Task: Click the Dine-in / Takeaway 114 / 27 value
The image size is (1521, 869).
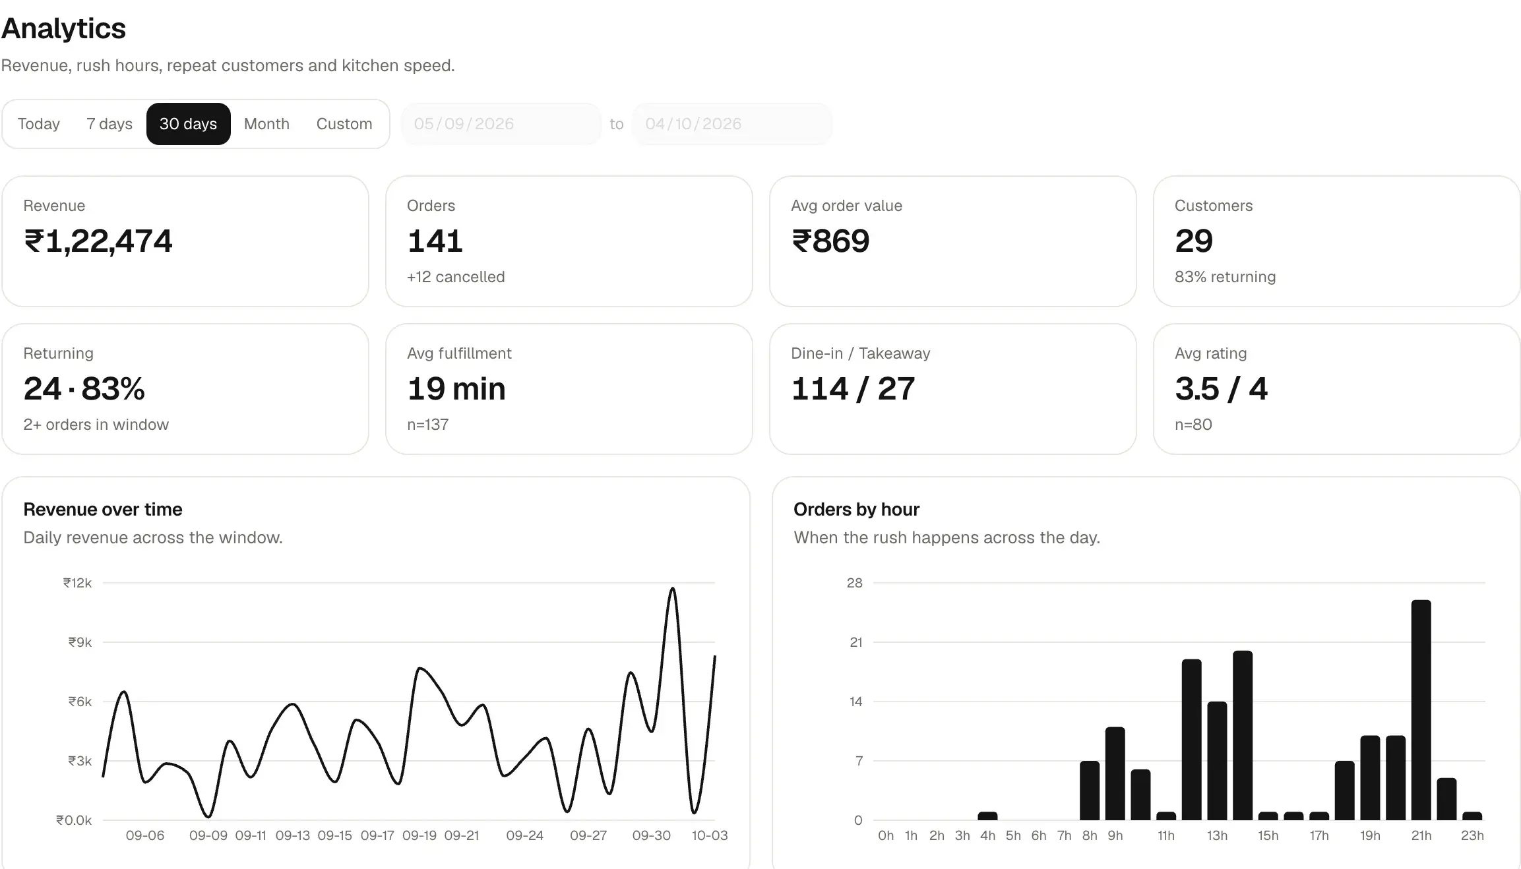Action: 853,388
